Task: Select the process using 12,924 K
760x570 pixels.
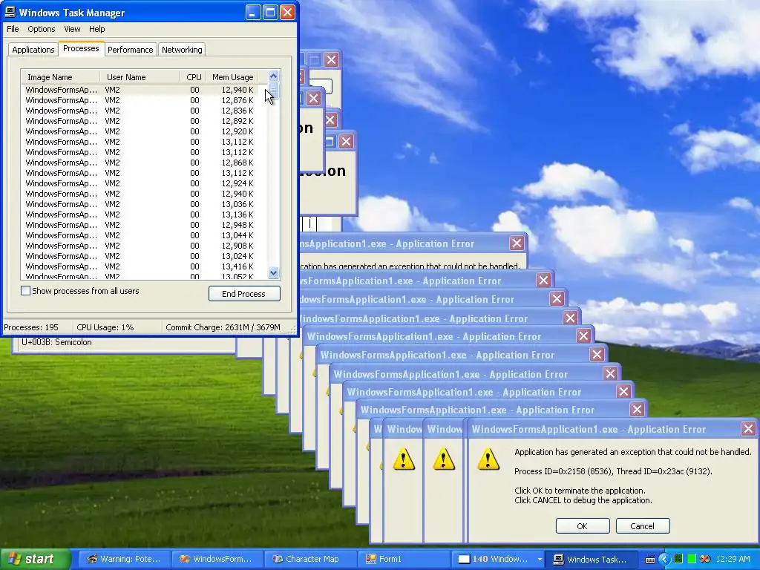Action: click(x=143, y=183)
